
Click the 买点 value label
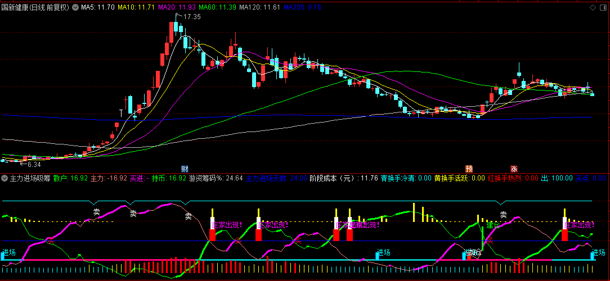tap(590, 178)
